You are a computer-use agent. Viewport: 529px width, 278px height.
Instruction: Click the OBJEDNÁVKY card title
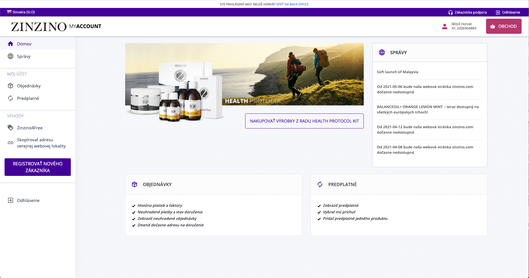(157, 184)
